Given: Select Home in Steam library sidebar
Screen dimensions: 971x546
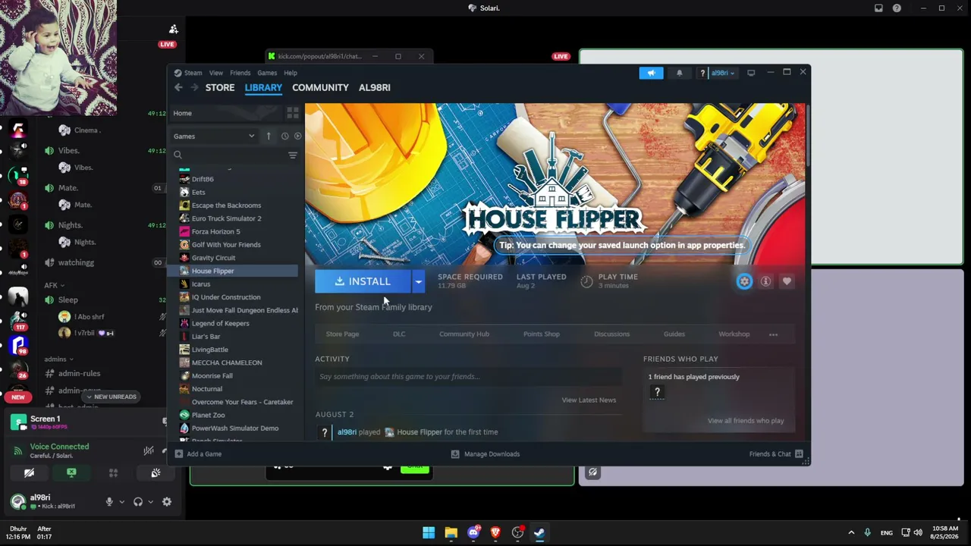Looking at the screenshot, I should pos(225,113).
